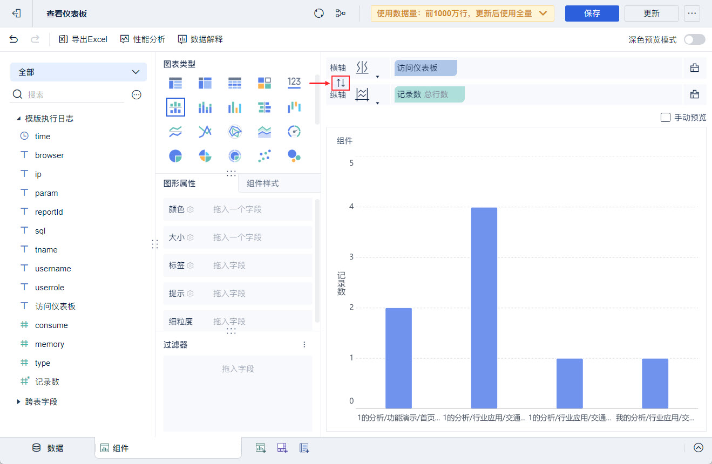Click the 记录数 总行数 pill on the vertical axis

(429, 94)
